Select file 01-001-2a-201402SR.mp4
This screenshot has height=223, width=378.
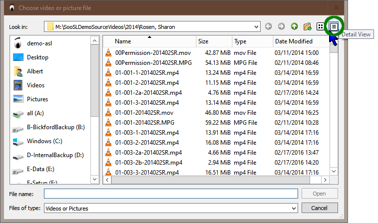148,93
